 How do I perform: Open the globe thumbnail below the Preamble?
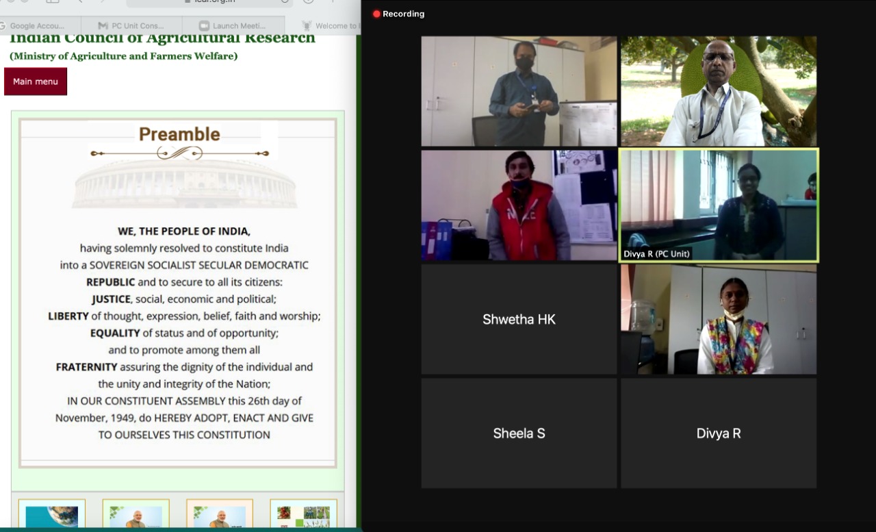pos(52,514)
